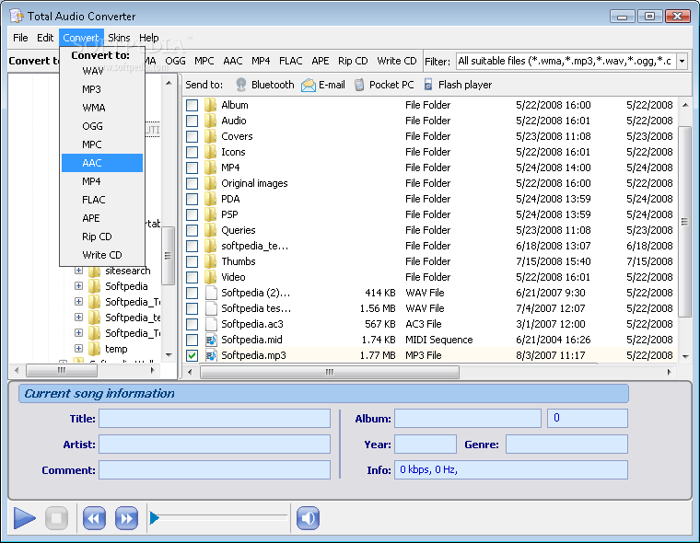Click the Total Audio Converter title icon

(17, 16)
